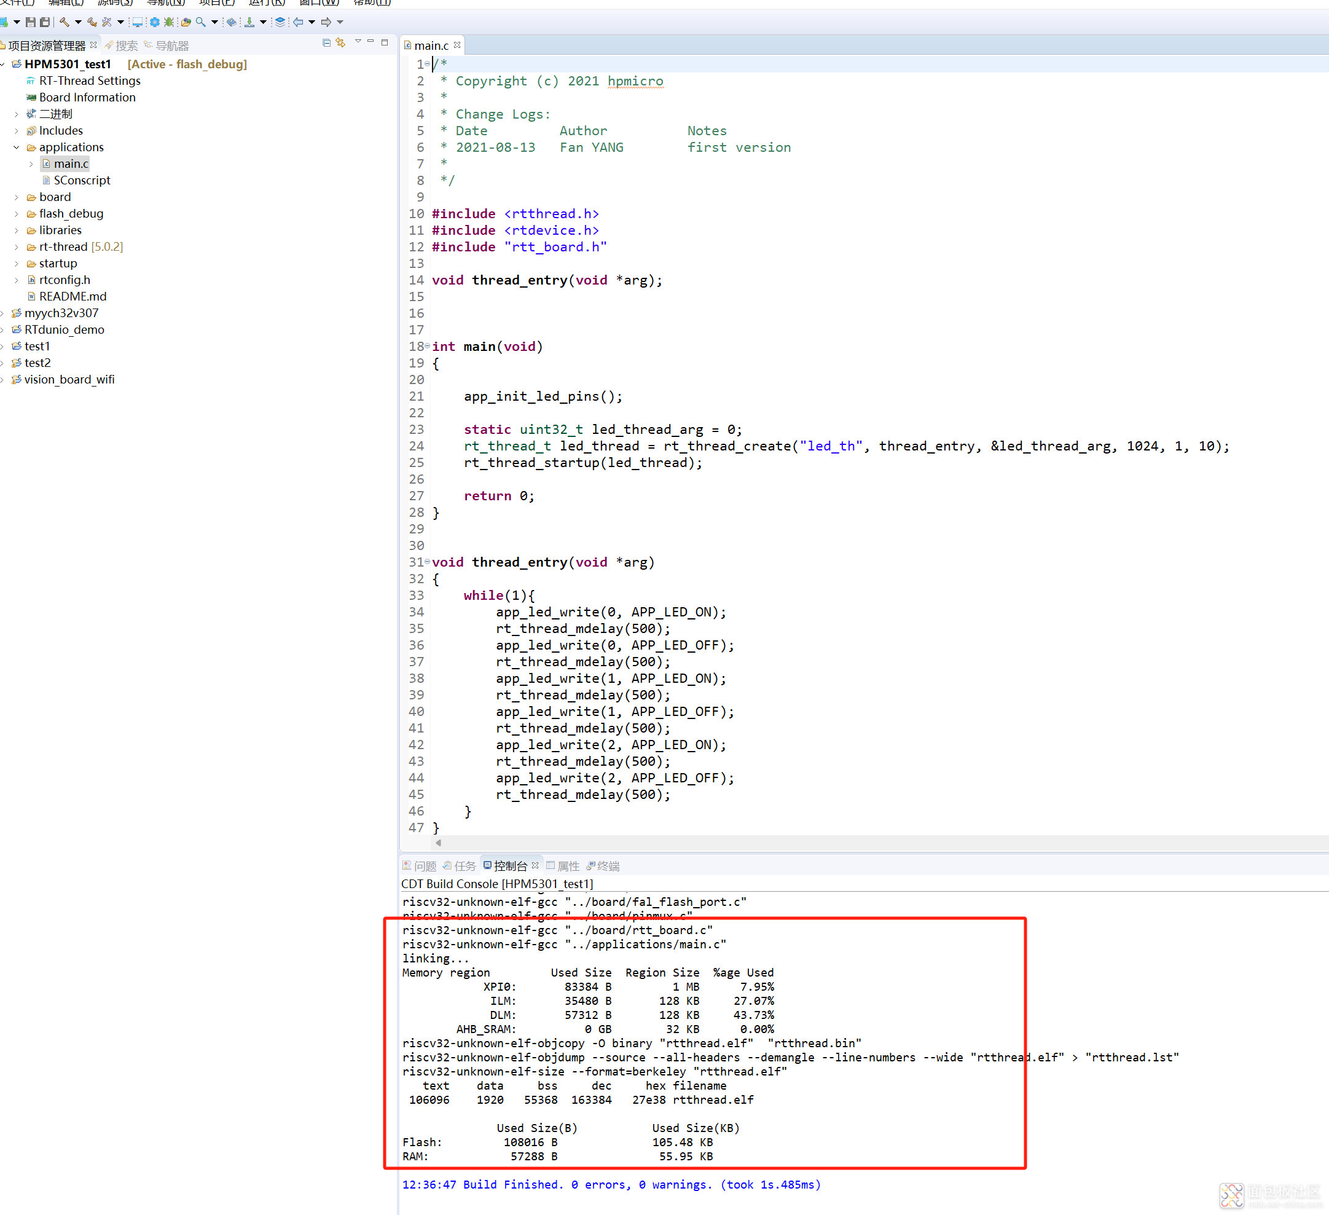Go forward using the right arrow icon
This screenshot has height=1215, width=1329.
[326, 22]
